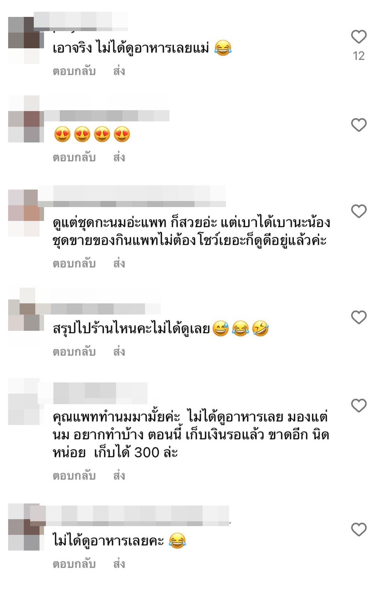Like the four heart-eyes emoji comment
Image resolution: width=386 pixels, height=591 pixels.
359,125
